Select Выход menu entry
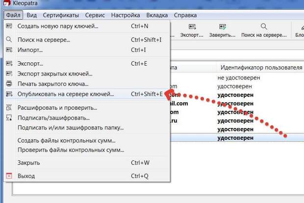 point(87,176)
